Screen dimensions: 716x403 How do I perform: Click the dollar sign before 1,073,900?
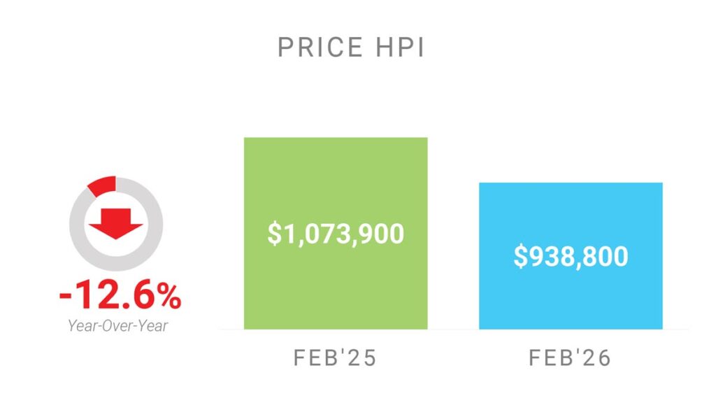[273, 234]
